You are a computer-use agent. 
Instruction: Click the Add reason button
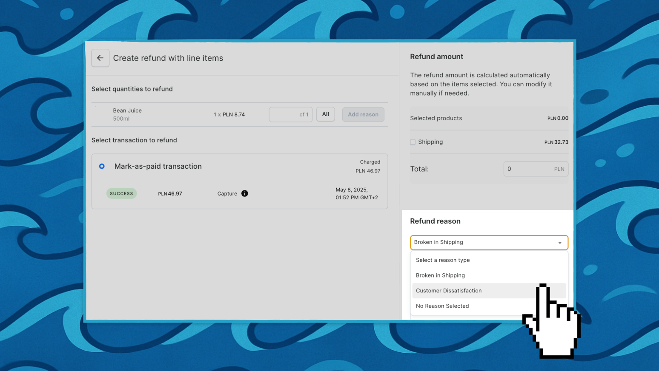click(x=363, y=114)
